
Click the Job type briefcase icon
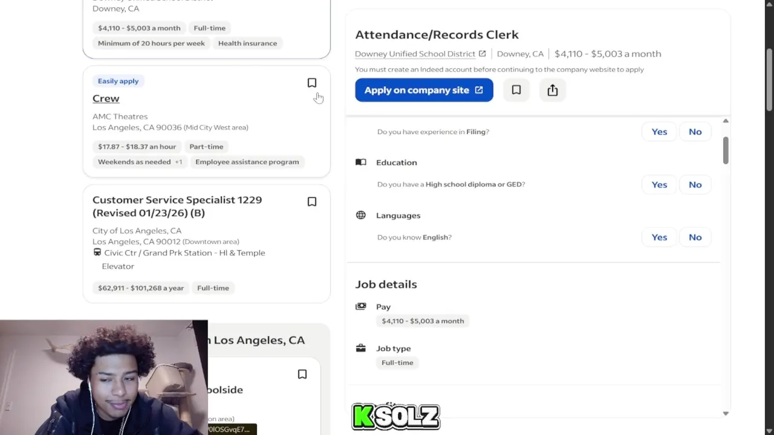point(361,348)
